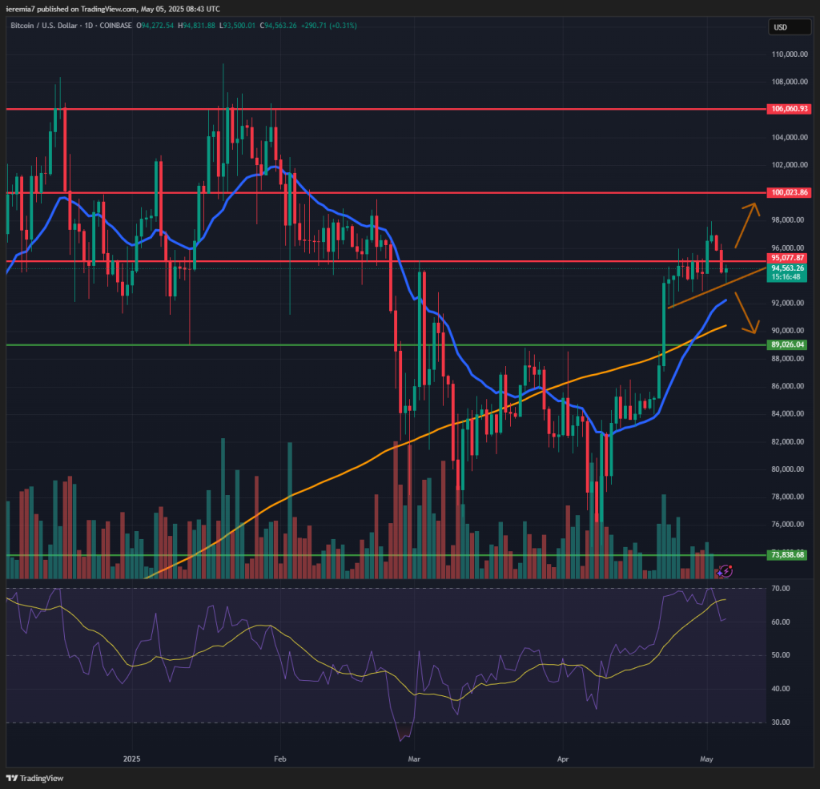
Task: Click the 92,000.00 price axis label
Action: (x=788, y=303)
